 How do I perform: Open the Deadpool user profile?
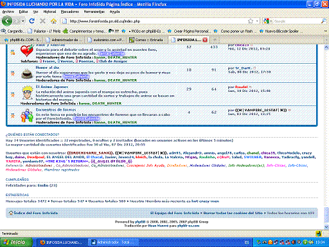(x=35, y=157)
